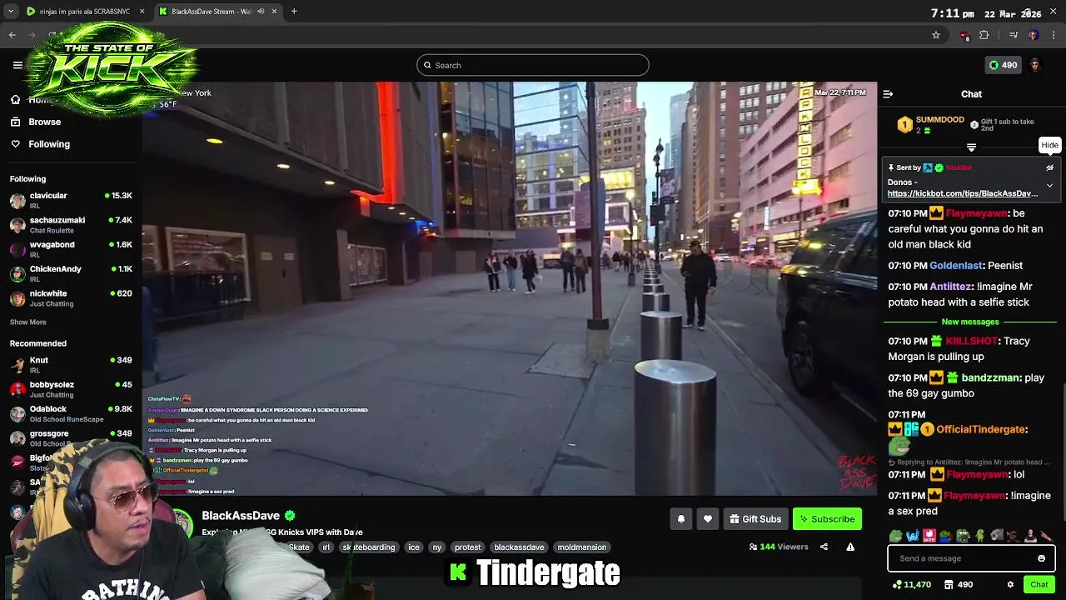Open the tab search dropdown arrow
Screen dimensions: 1066x600
(x=10, y=12)
